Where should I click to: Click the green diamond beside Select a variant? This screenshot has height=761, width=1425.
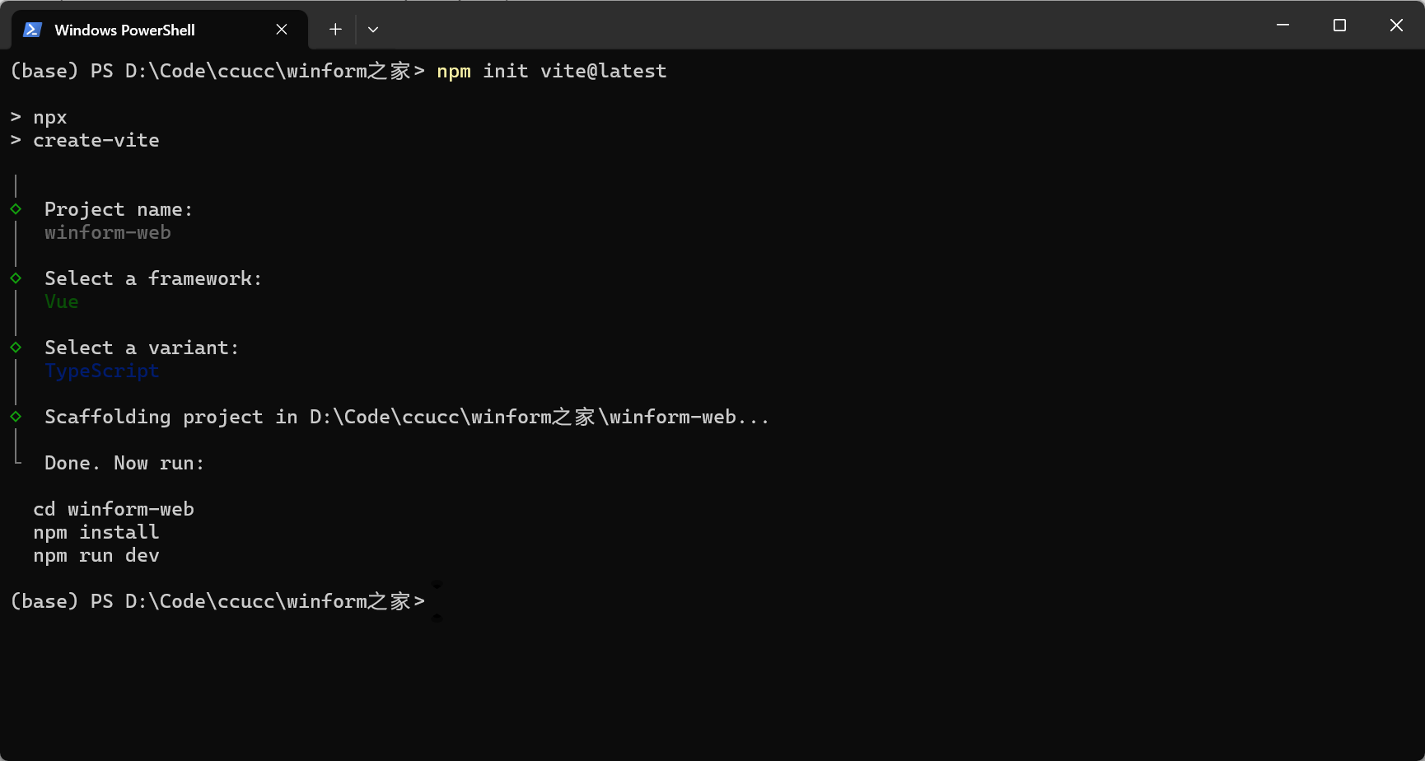coord(16,348)
